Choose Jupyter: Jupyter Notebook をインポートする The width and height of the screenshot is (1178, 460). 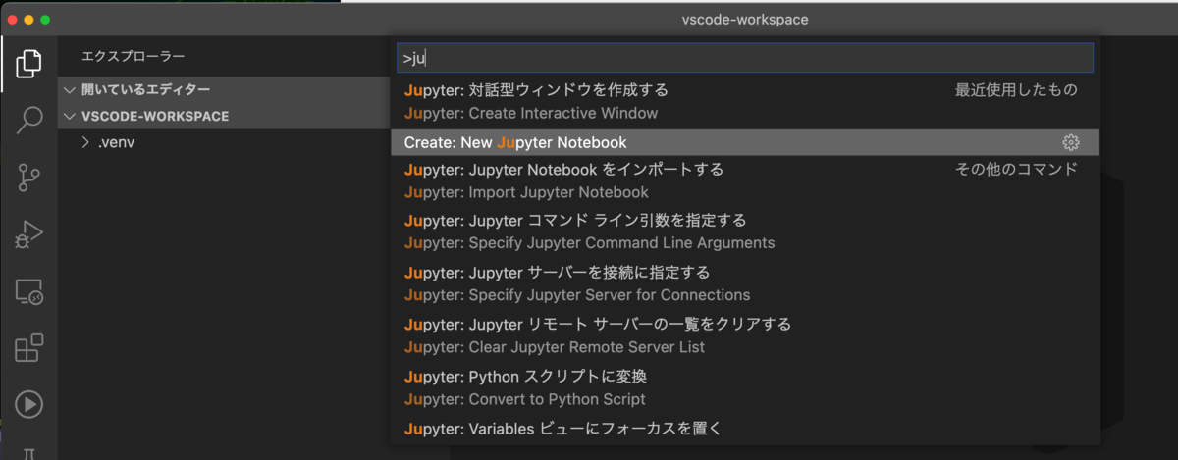click(744, 180)
